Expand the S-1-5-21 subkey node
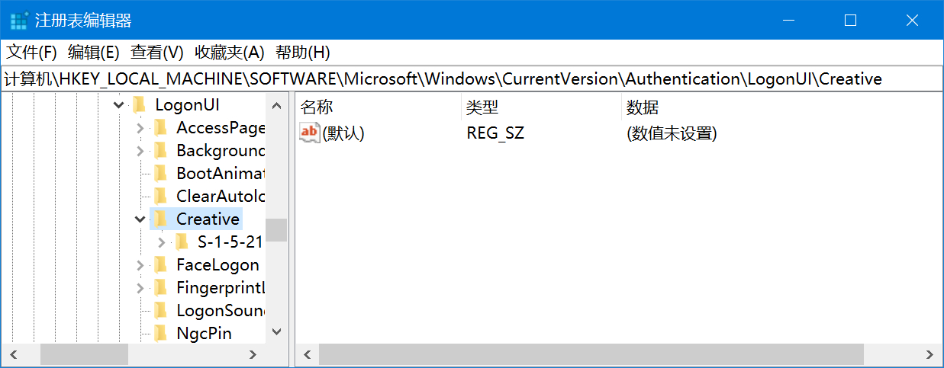 point(161,242)
